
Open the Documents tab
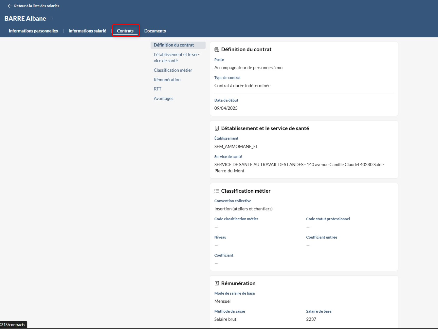[155, 31]
